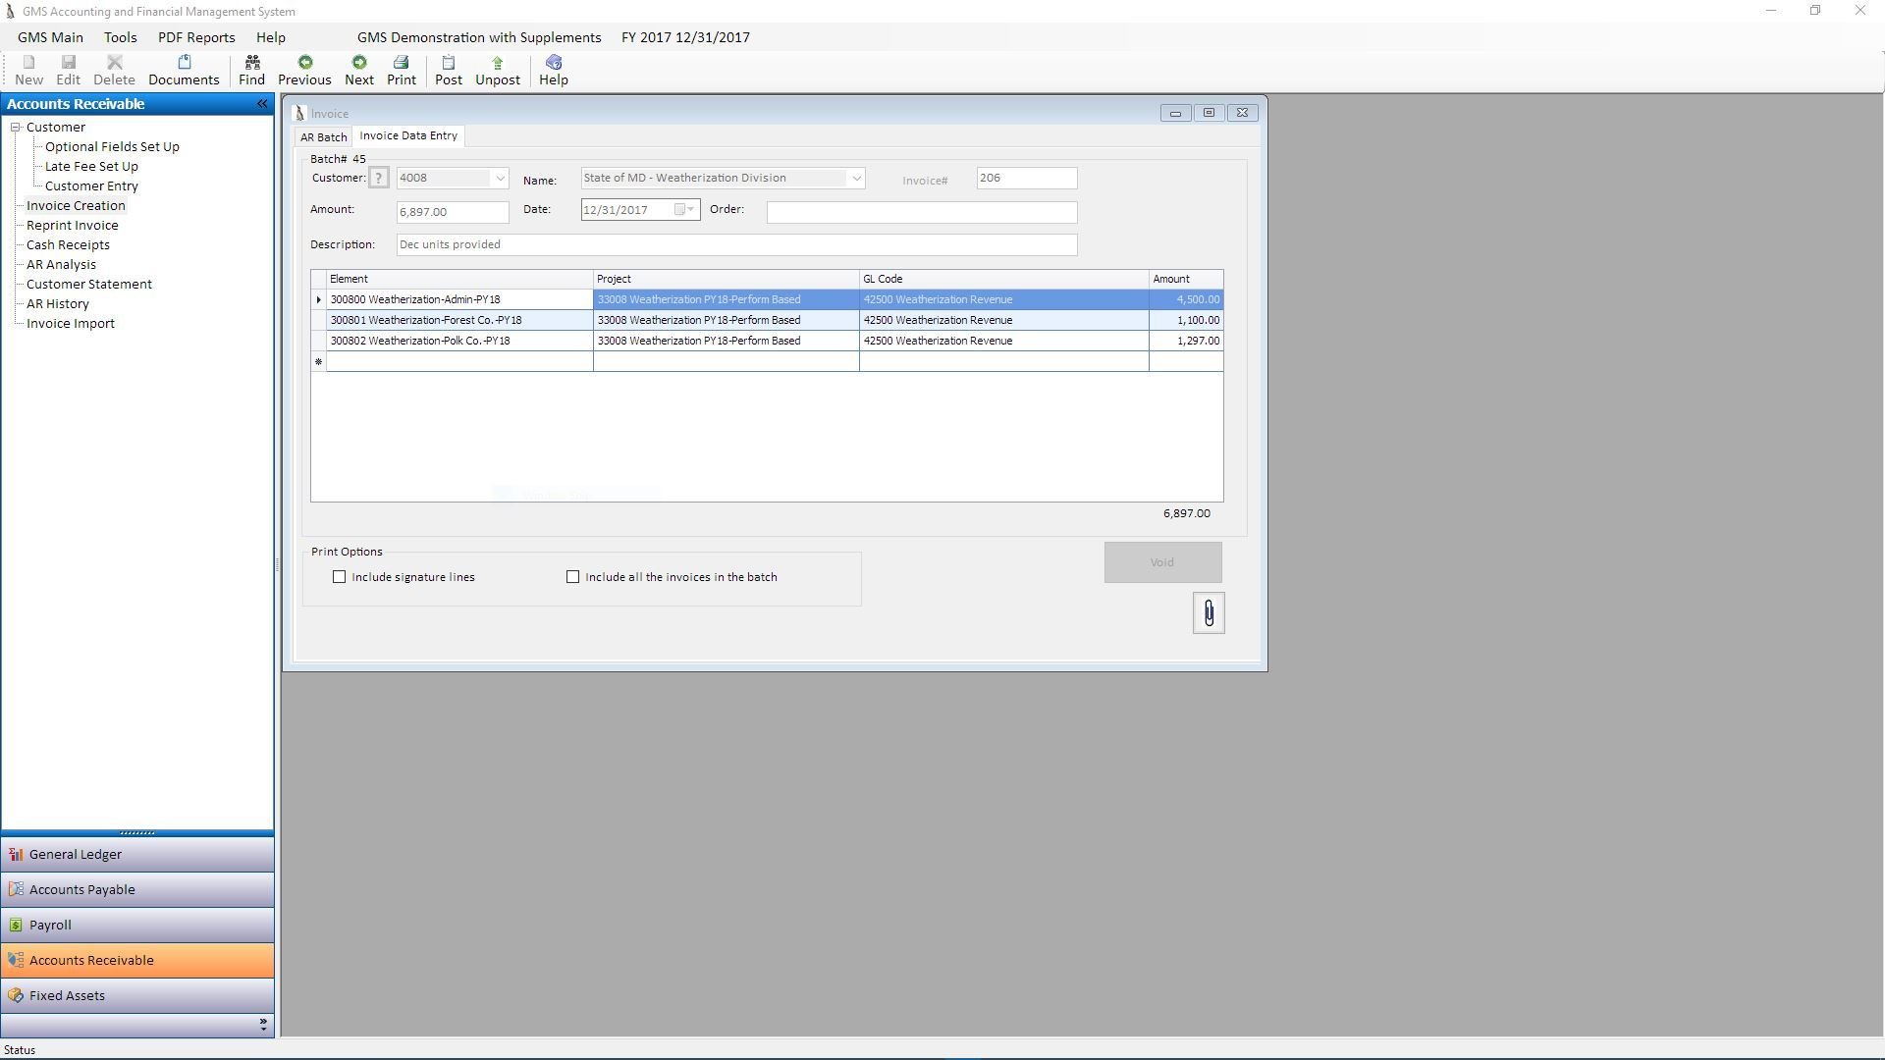Open the PDF Reports menu
The width and height of the screenshot is (1885, 1060).
(196, 37)
